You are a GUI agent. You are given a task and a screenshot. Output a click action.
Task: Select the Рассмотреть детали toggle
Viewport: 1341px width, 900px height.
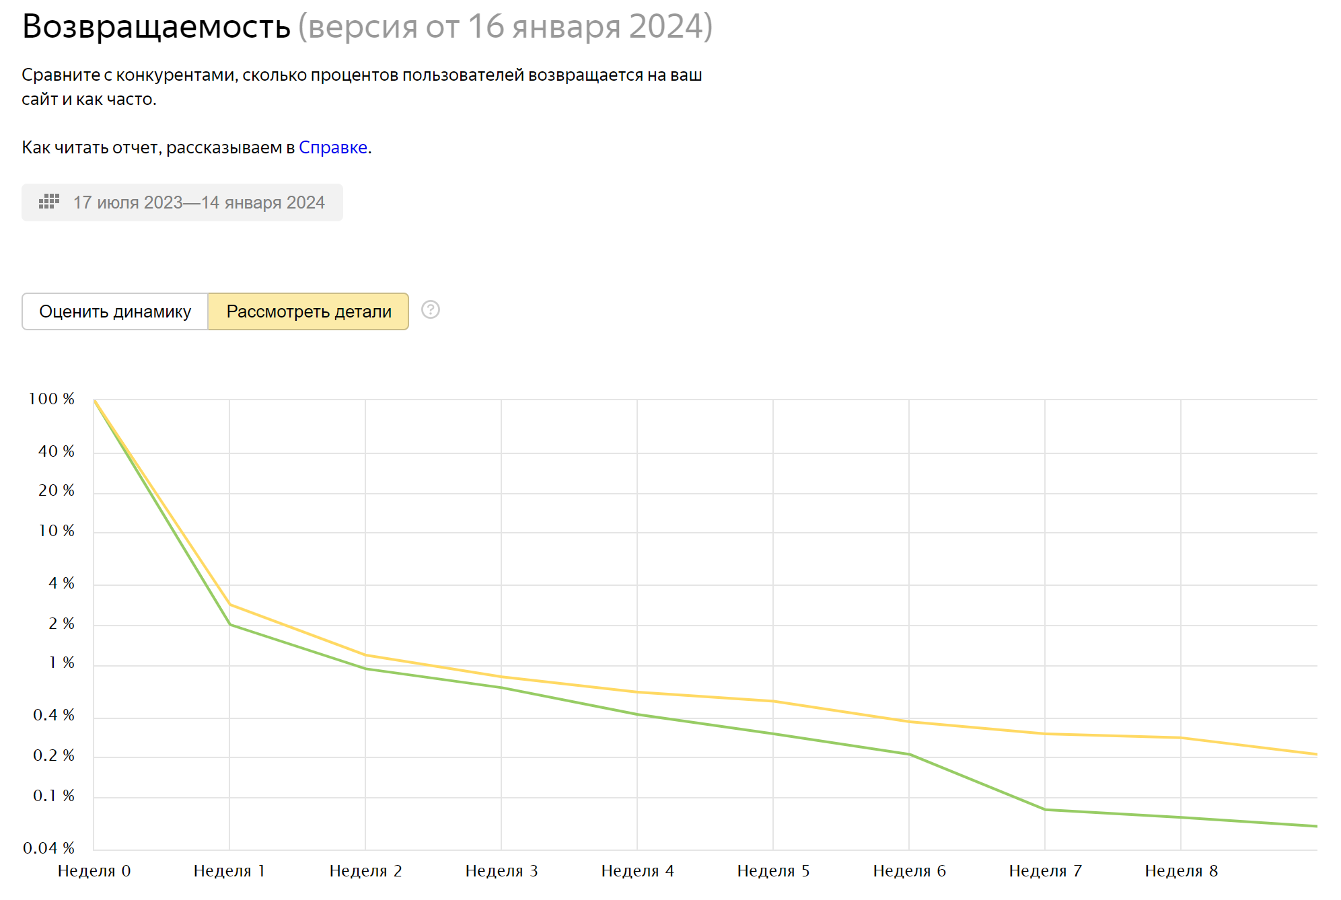pos(309,311)
